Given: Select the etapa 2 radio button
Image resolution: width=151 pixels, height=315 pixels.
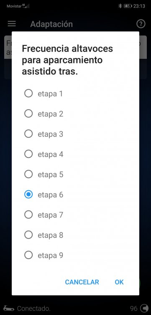Looking at the screenshot, I should 28,113.
